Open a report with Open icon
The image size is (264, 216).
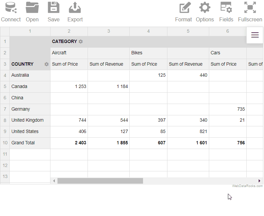click(32, 8)
